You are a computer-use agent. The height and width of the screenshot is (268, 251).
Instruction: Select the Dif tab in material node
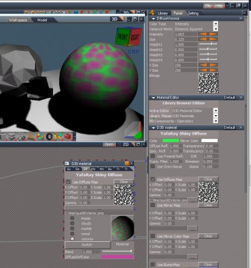[85, 169]
